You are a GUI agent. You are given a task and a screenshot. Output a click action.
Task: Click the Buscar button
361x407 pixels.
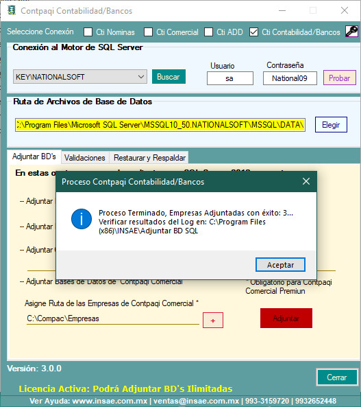[169, 77]
